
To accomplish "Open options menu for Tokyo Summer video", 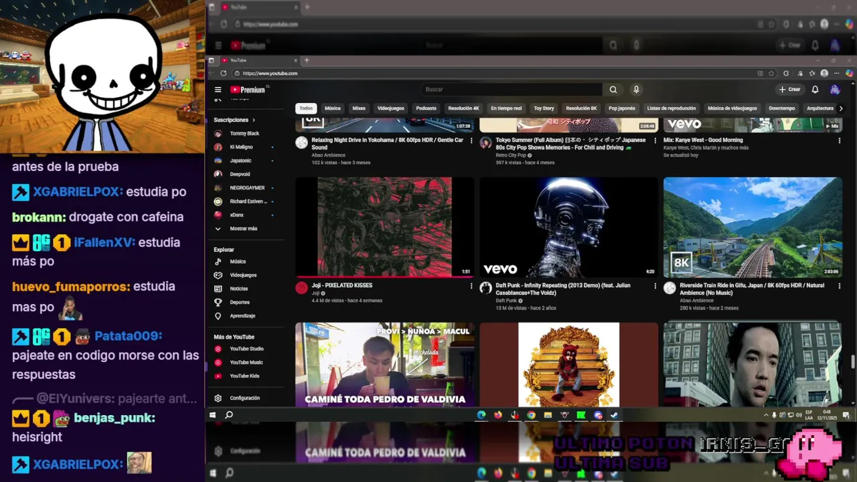I will (x=655, y=141).
